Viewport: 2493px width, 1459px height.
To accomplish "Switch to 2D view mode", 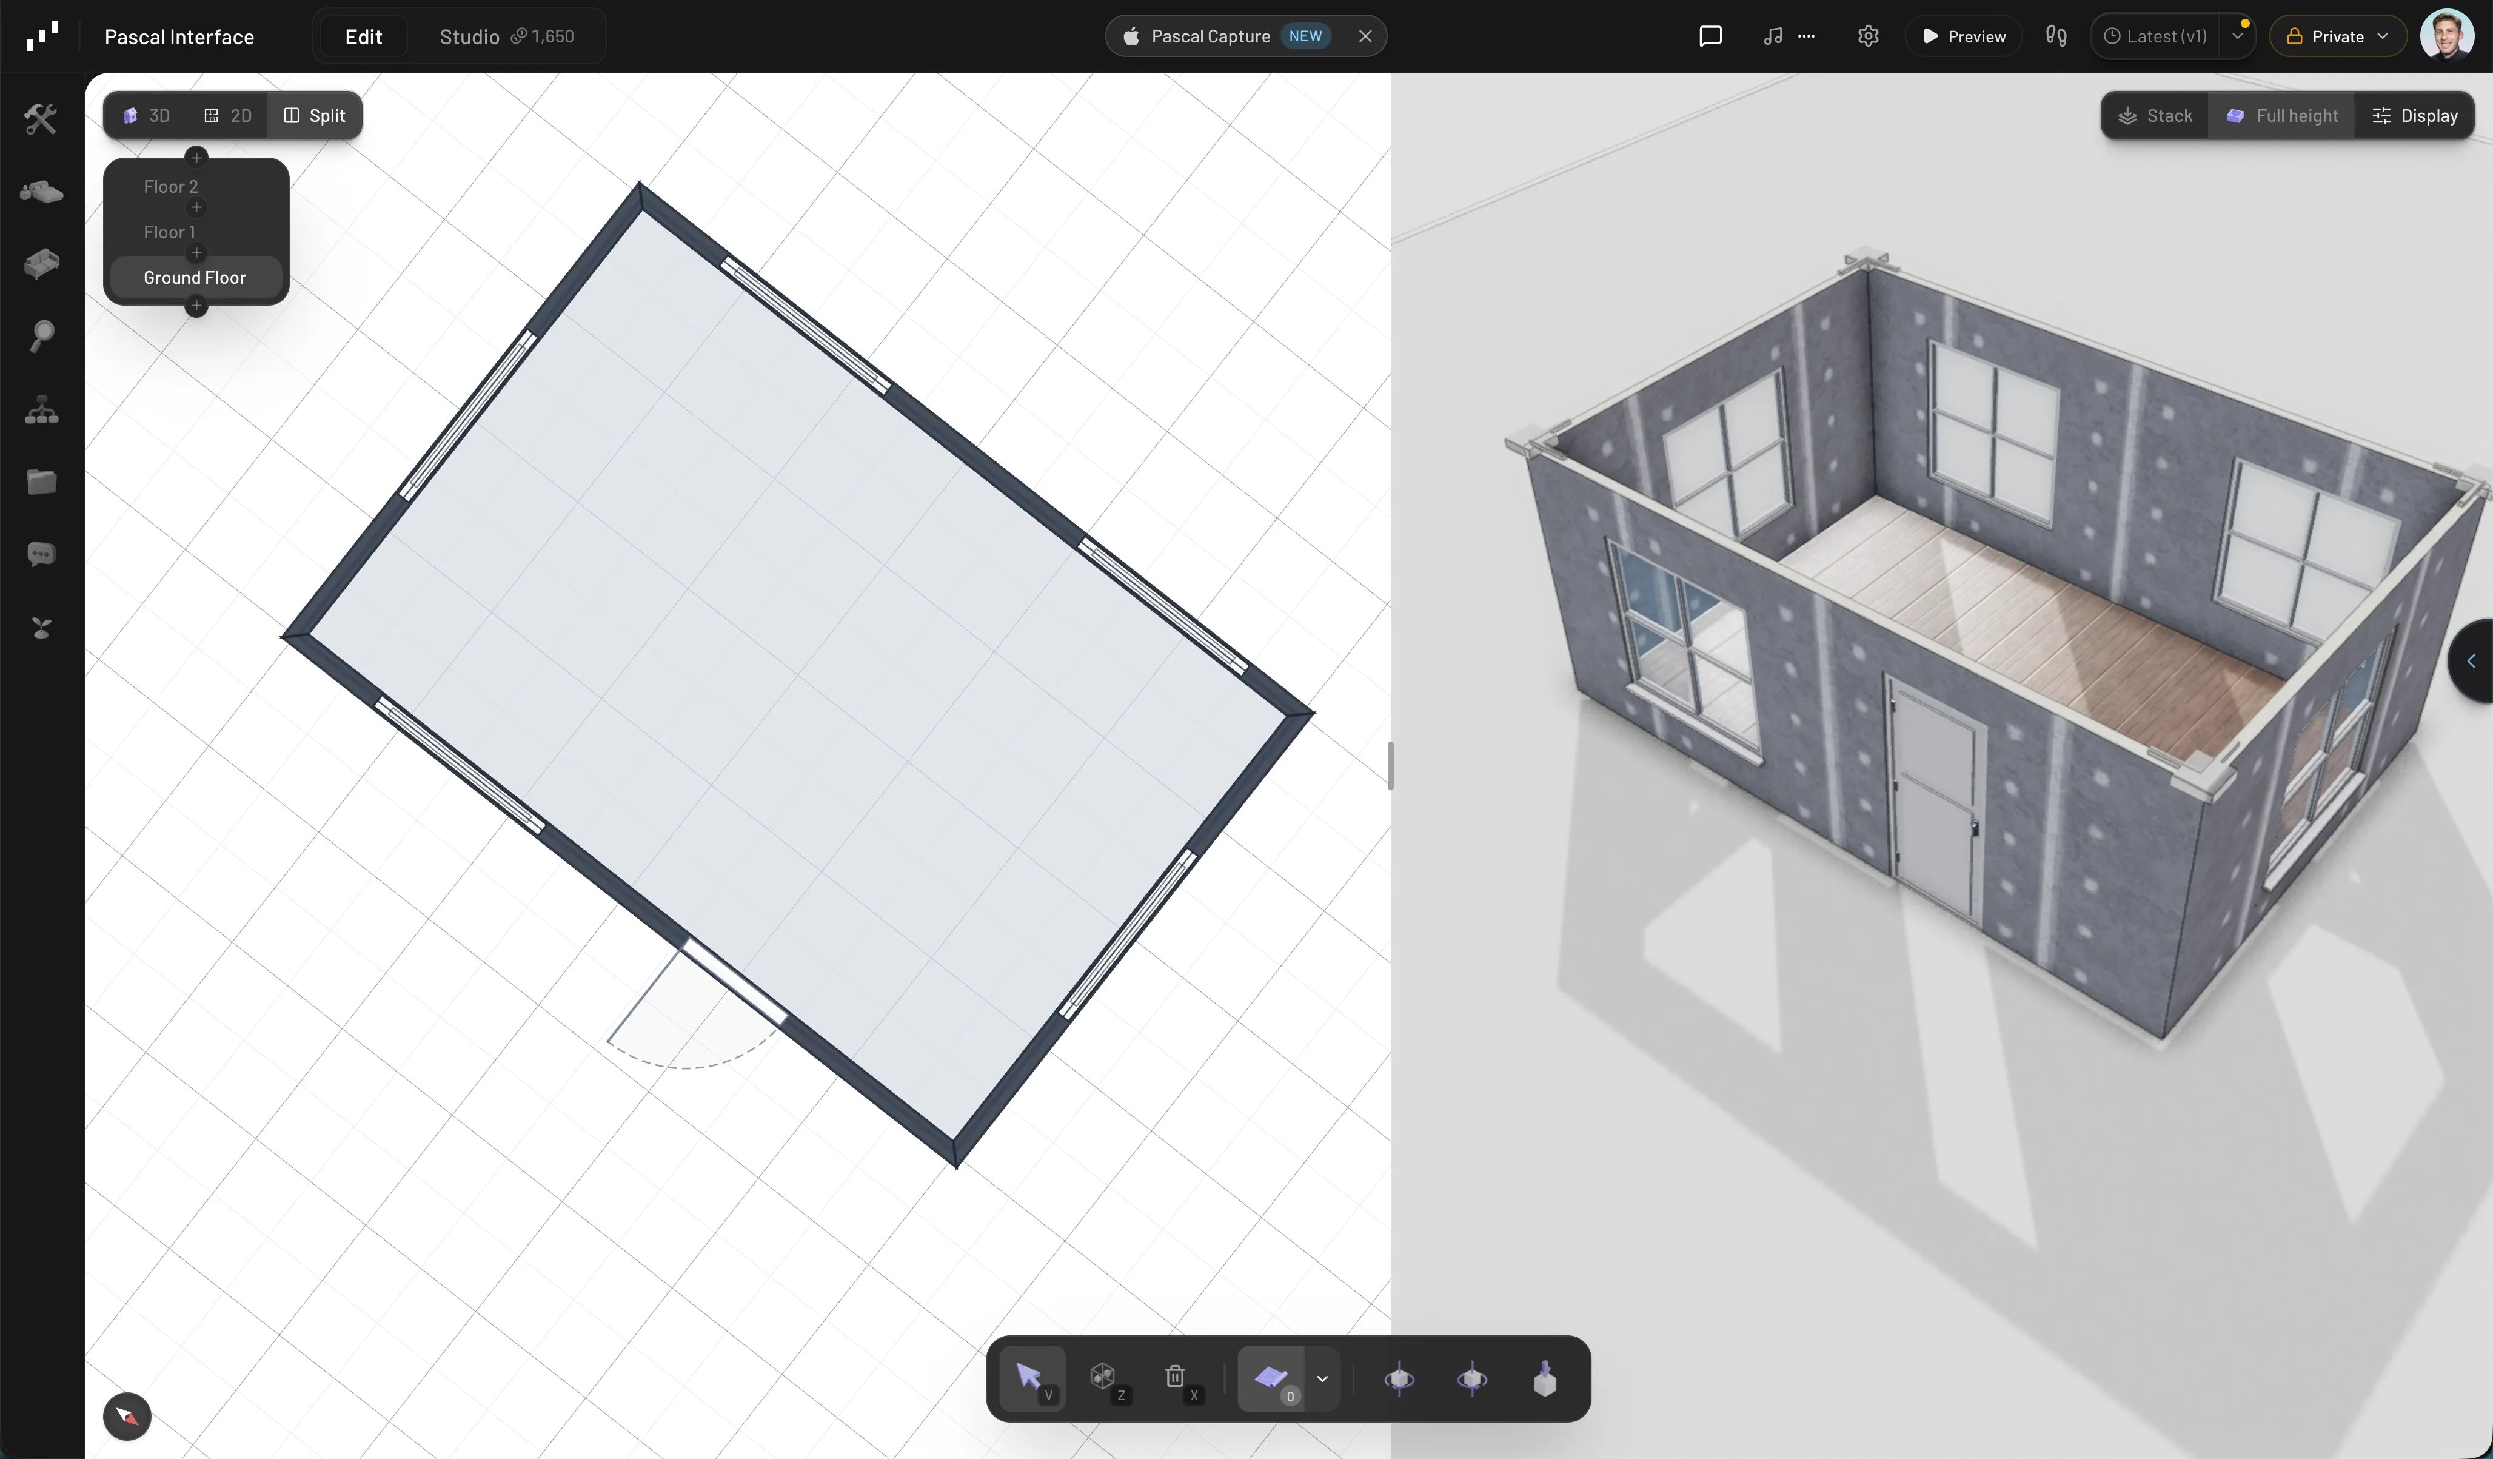I will click(x=227, y=116).
